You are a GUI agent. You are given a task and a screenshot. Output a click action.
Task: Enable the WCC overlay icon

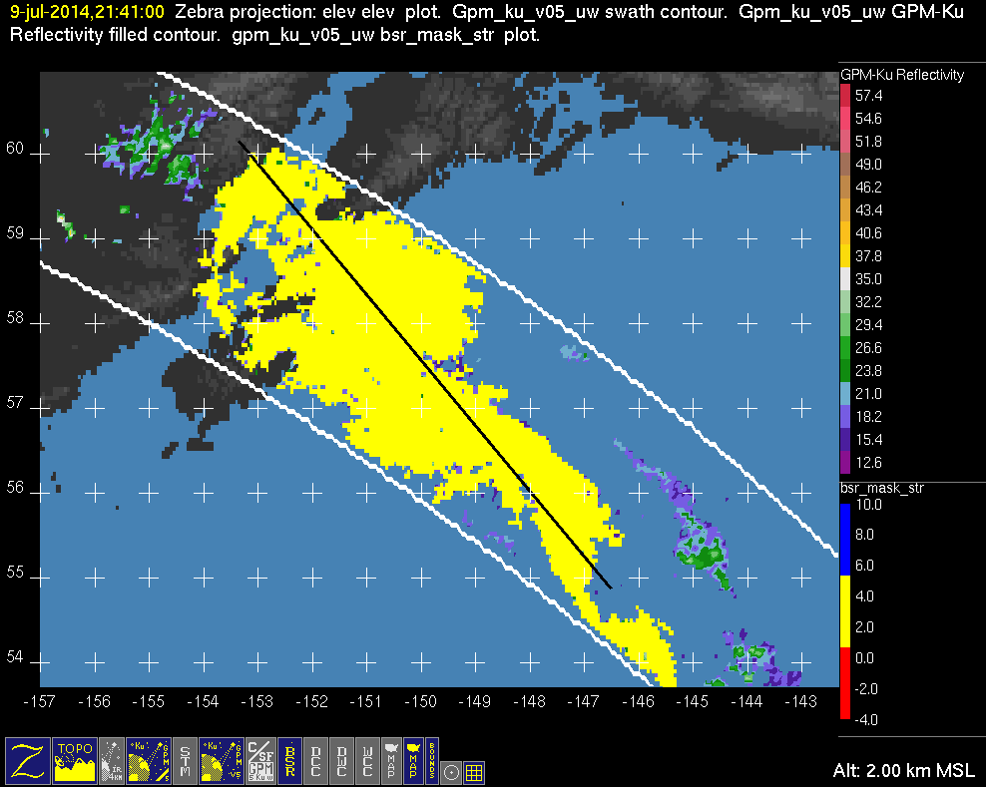(x=367, y=760)
